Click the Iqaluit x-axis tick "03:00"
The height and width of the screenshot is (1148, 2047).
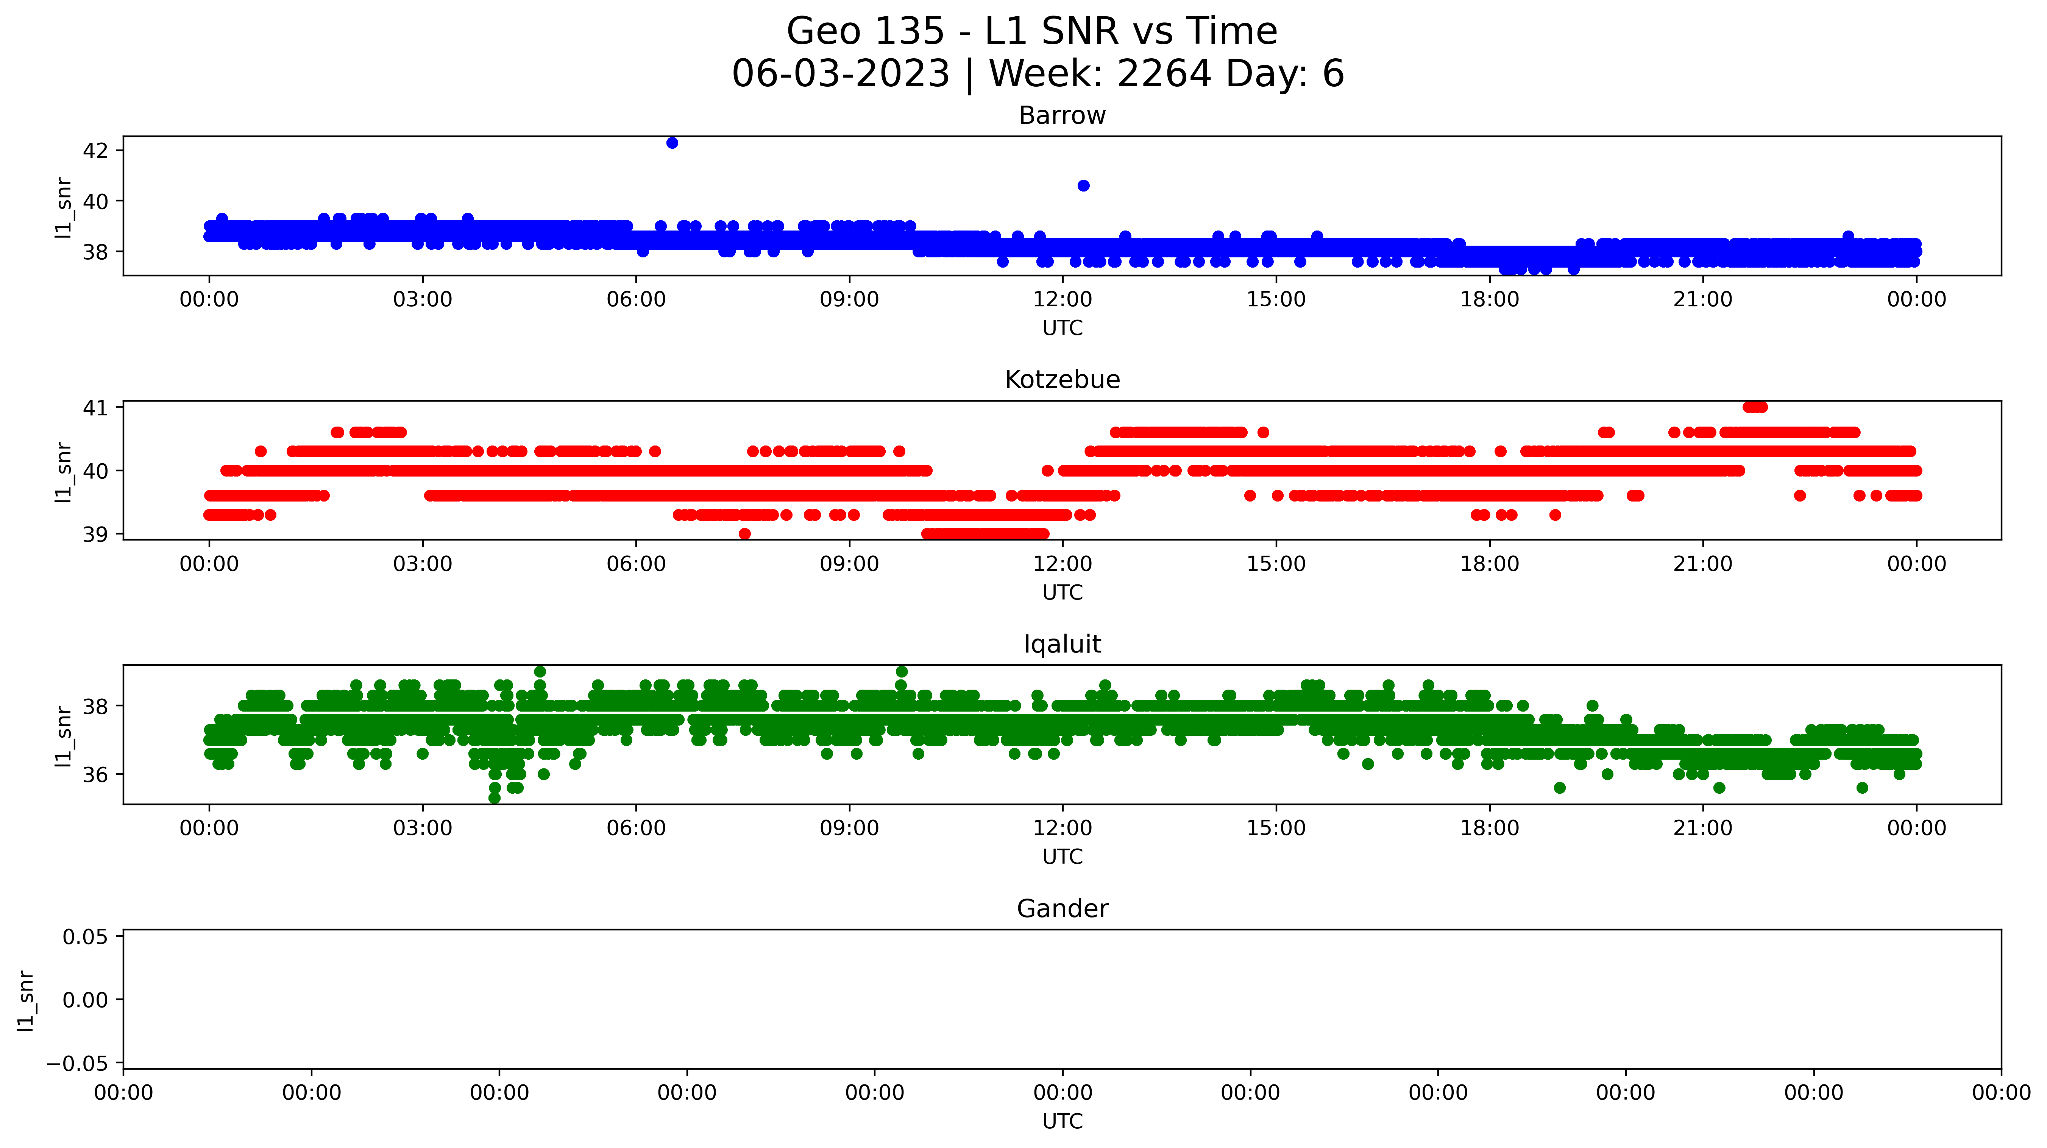pos(423,828)
